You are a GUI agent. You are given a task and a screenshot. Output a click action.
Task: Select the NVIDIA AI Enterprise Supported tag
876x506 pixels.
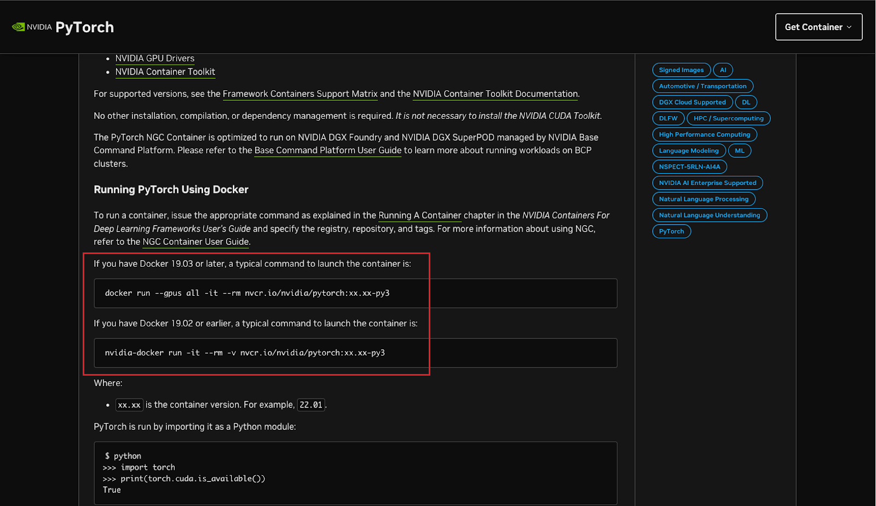pos(707,183)
